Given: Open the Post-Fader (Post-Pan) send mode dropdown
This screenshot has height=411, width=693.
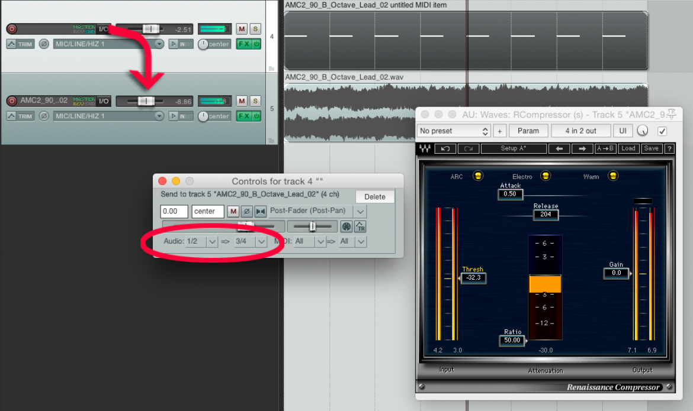Looking at the screenshot, I should (317, 212).
